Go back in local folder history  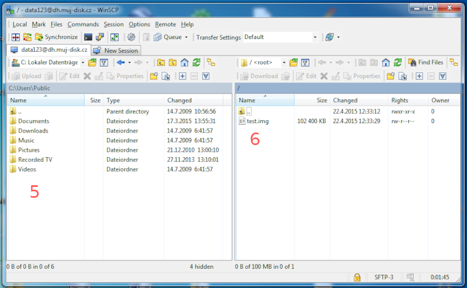point(120,63)
